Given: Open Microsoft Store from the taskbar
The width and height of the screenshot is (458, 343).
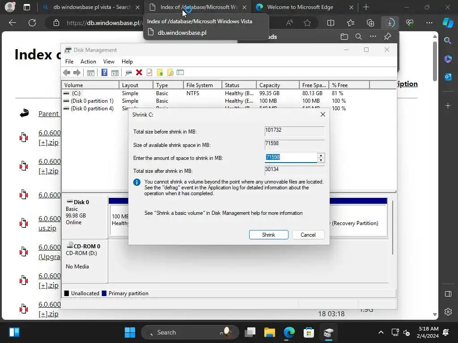Looking at the screenshot, I should tap(309, 332).
